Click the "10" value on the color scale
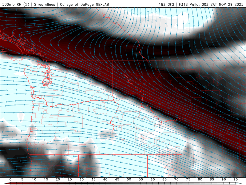 point(34,179)
